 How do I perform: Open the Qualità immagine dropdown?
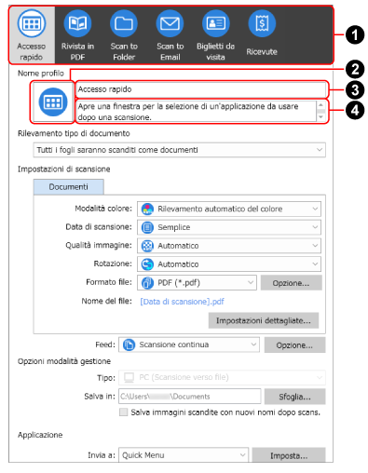(x=229, y=246)
